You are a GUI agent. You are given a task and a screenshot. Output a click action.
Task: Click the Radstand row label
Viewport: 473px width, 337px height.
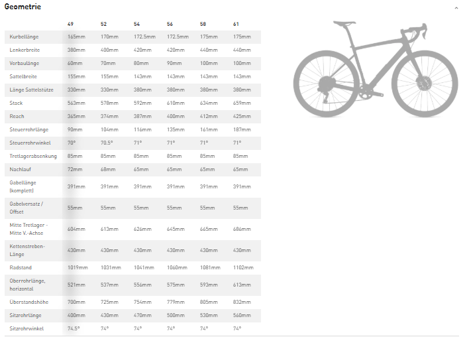pyautogui.click(x=21, y=268)
